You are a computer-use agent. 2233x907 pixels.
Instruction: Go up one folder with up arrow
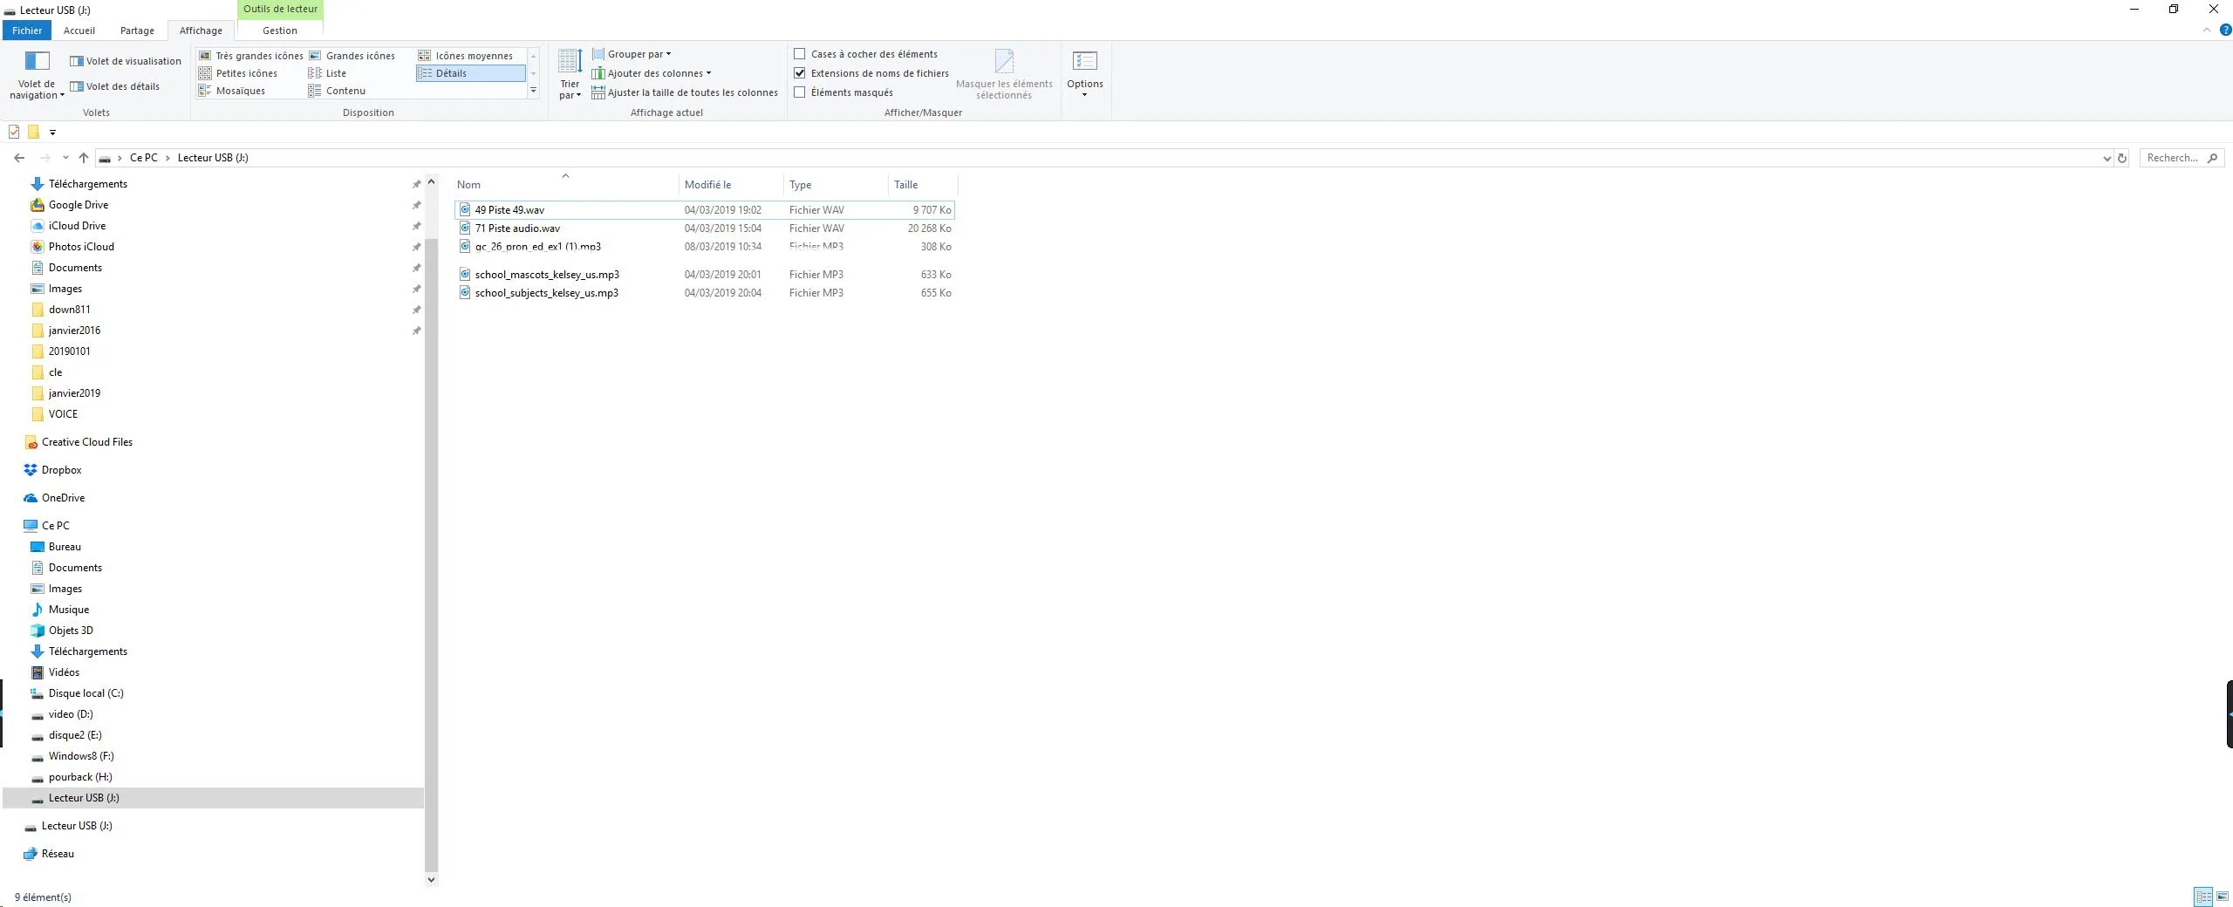point(84,158)
